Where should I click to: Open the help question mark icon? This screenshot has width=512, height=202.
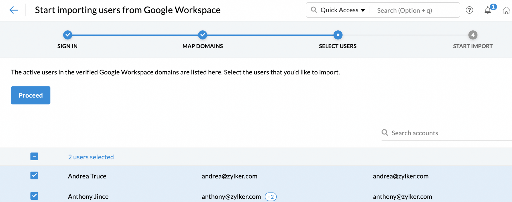coord(469,10)
